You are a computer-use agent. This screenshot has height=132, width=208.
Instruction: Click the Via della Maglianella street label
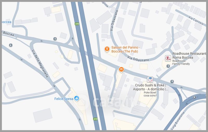click(x=40, y=63)
